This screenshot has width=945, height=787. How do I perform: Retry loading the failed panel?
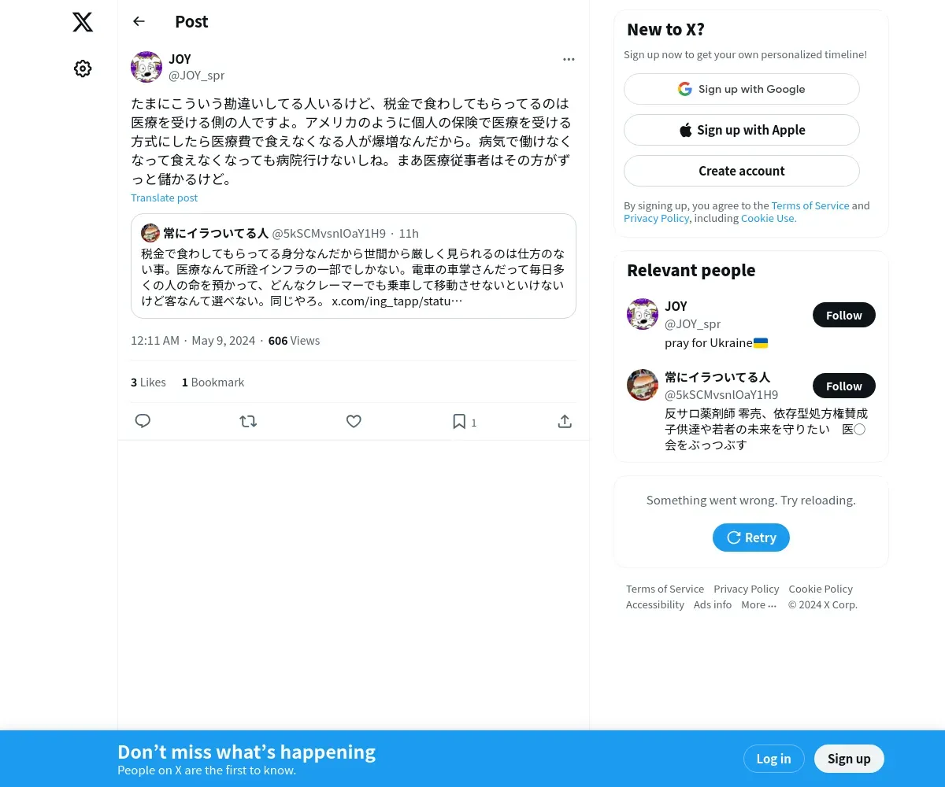[x=751, y=538]
